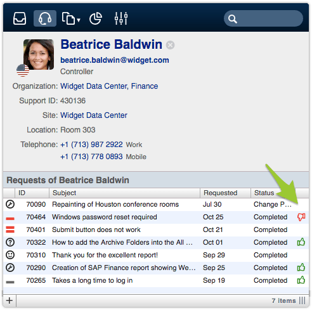The width and height of the screenshot is (312, 310).
Task: Open the Records console dropdown
Action: (71, 18)
